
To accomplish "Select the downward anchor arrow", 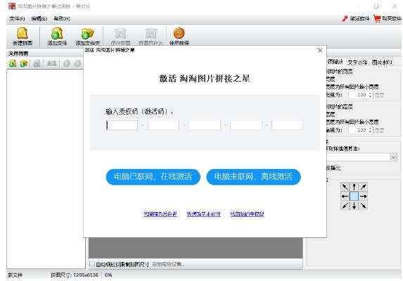I will (354, 206).
